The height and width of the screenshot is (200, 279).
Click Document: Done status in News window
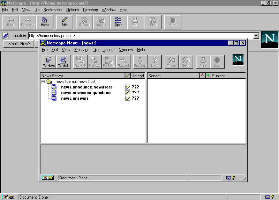click(122, 178)
